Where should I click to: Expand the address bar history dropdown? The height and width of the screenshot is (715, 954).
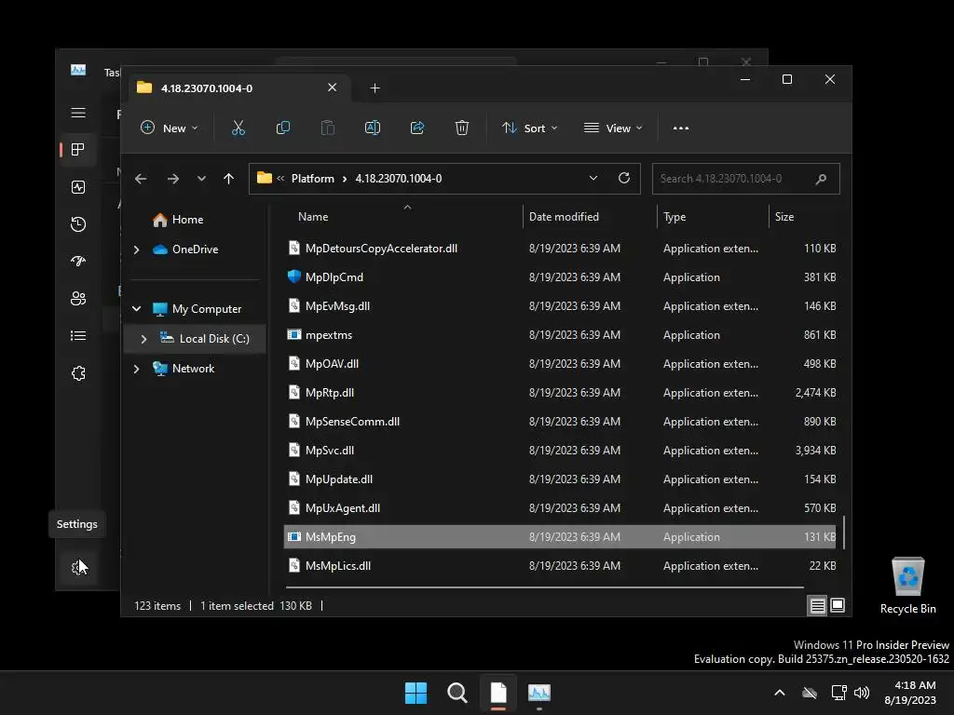pos(593,178)
